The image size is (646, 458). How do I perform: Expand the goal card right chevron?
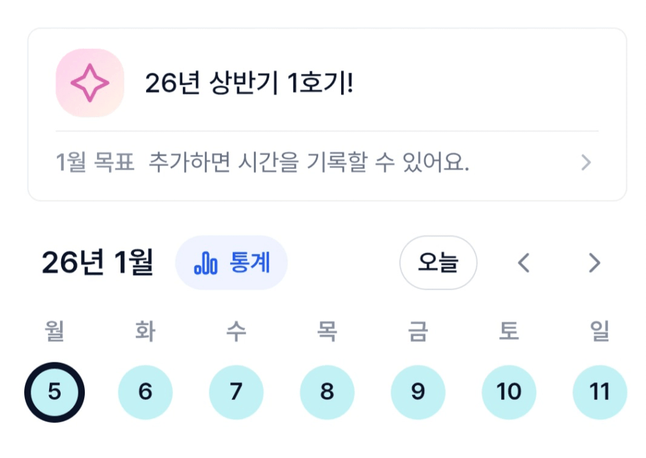click(x=586, y=163)
